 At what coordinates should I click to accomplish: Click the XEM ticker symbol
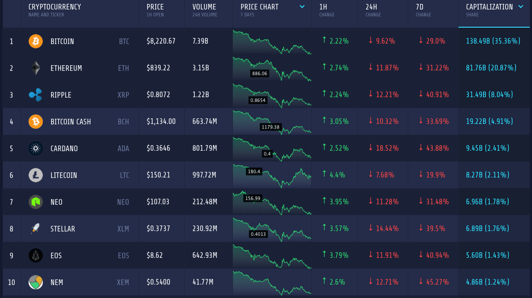(x=123, y=282)
